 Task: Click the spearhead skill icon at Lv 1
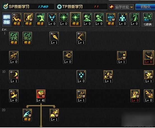pos(54,38)
